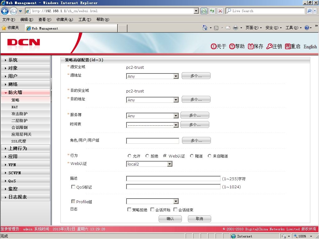Screen dimensions: 319x239
Task: Click the 重启 (Reboot) icon
Action: pos(288,46)
